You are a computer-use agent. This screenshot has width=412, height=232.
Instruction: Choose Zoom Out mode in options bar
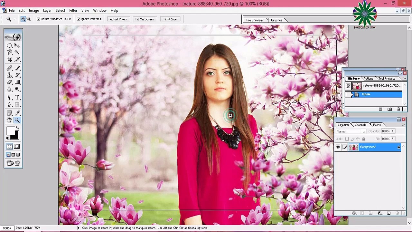[x=28, y=19]
